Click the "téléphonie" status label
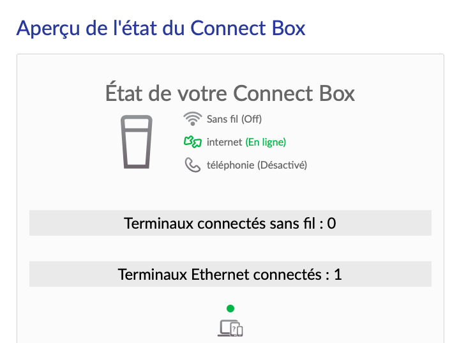This screenshot has width=466, height=343. pos(230,165)
